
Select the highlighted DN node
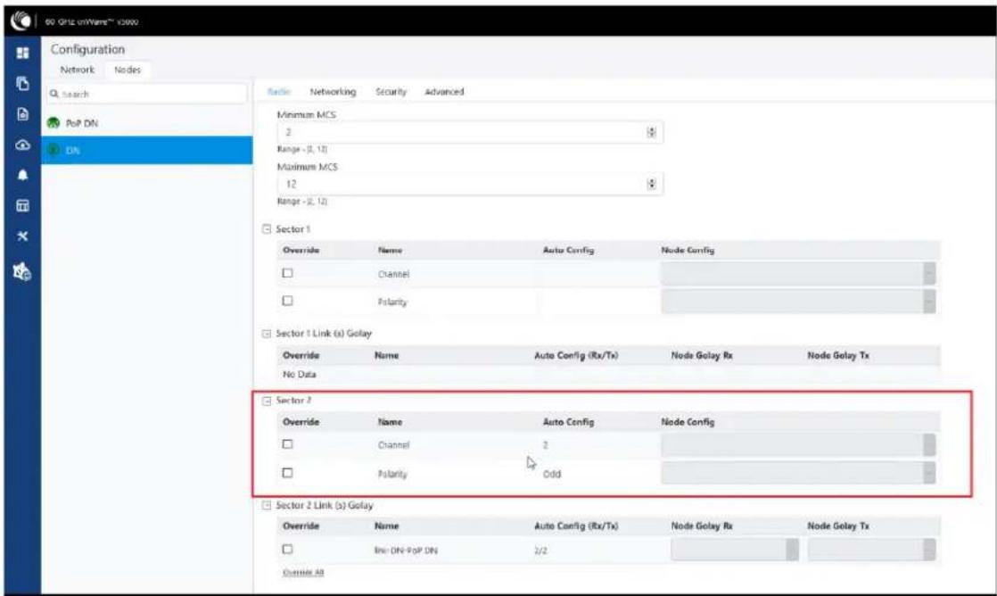pyautogui.click(x=147, y=150)
